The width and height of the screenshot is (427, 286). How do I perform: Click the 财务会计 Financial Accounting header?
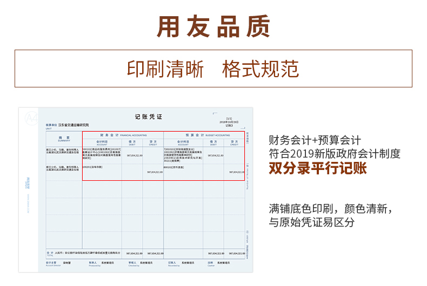click(123, 135)
